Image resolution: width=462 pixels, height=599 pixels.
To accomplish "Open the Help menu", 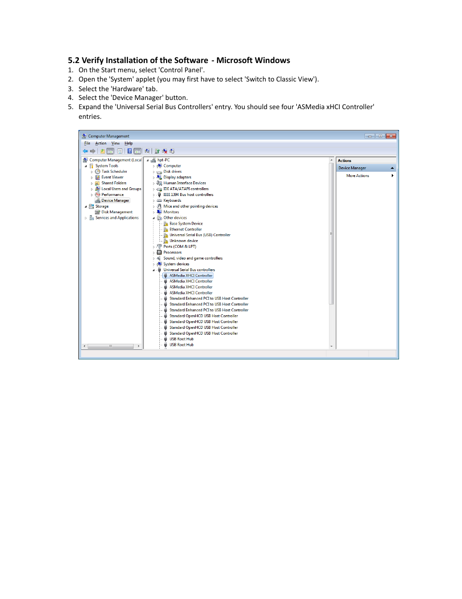I will point(128,144).
